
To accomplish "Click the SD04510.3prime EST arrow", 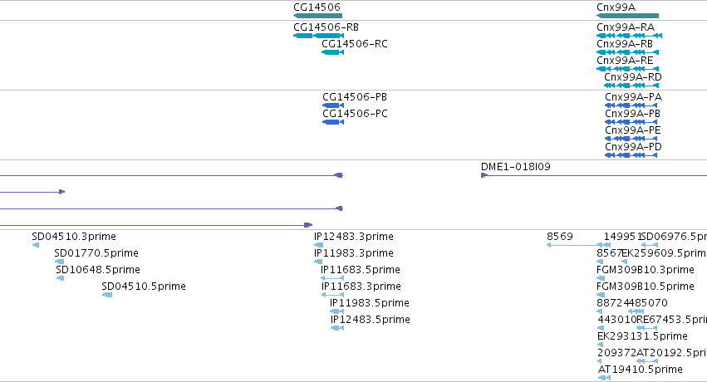I will [x=36, y=245].
